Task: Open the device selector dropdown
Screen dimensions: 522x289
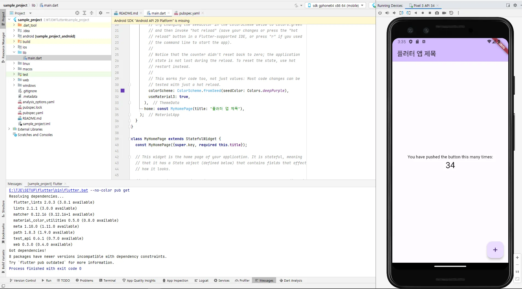Action: point(335,5)
